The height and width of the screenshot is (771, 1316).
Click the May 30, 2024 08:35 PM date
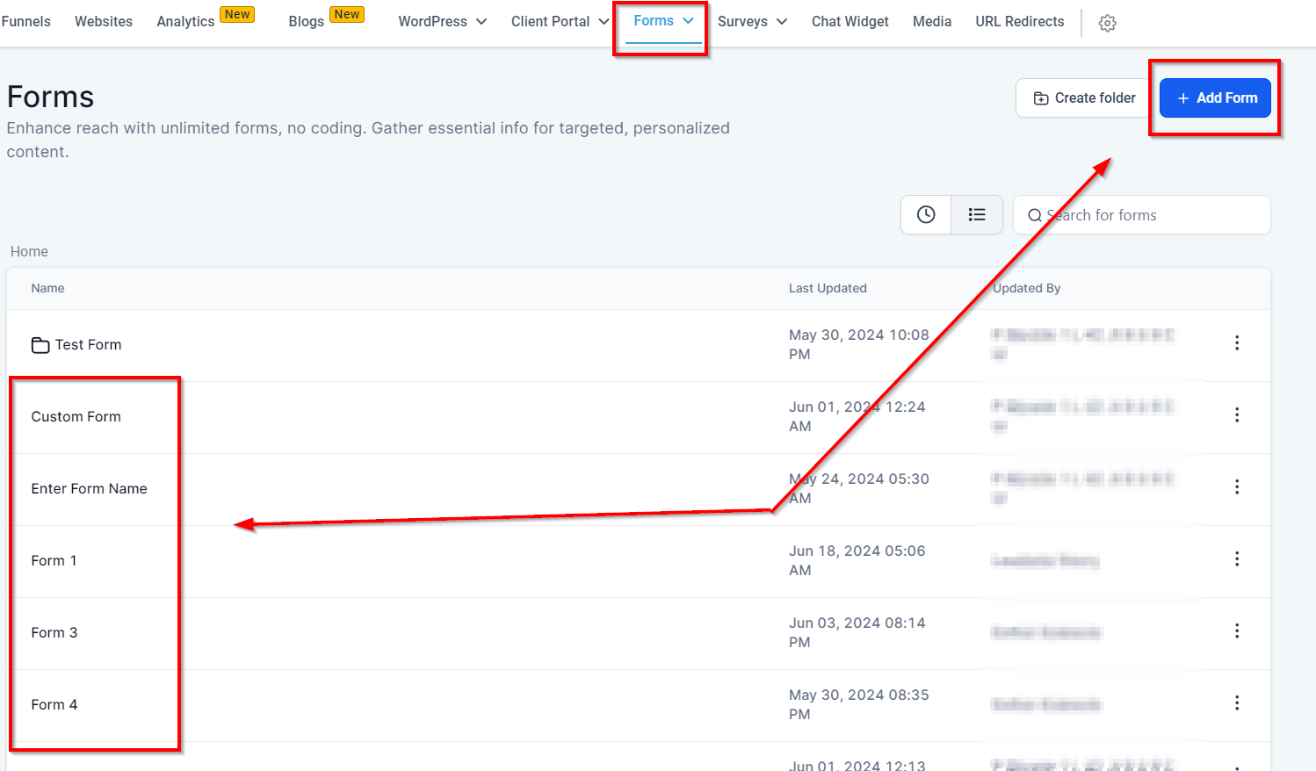pyautogui.click(x=858, y=704)
